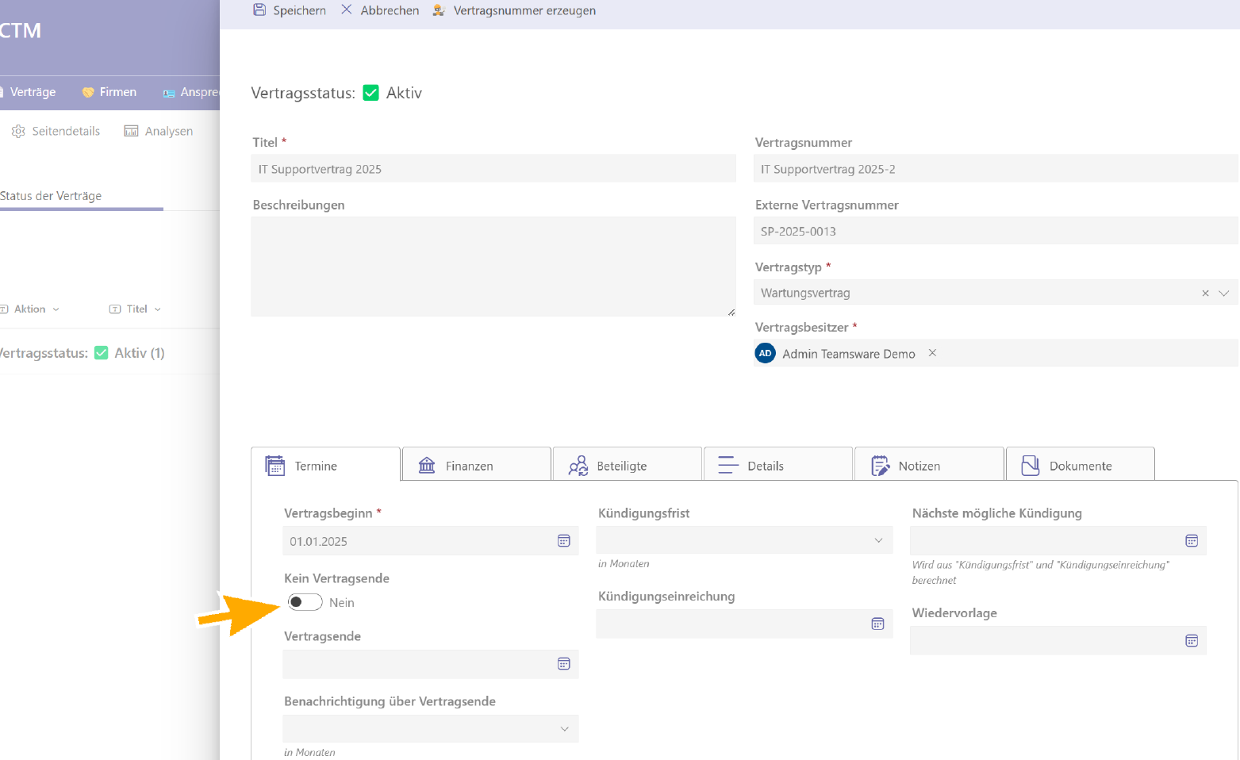This screenshot has height=760, width=1240.
Task: Click Vertragsnummer erzeugen button
Action: (x=524, y=10)
